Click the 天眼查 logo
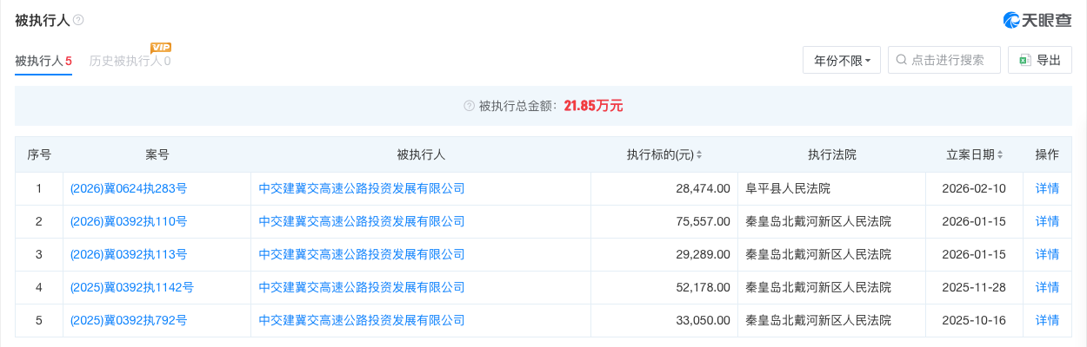1087x347 pixels. [1037, 20]
